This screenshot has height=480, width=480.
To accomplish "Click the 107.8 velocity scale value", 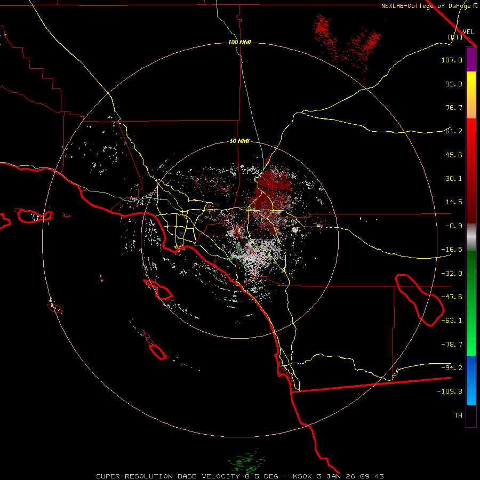I will [x=452, y=60].
